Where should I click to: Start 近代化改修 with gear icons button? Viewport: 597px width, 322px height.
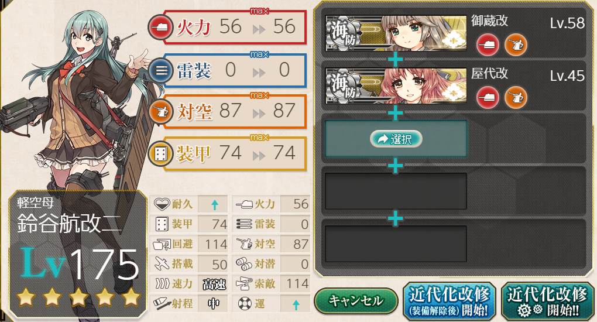coord(548,302)
